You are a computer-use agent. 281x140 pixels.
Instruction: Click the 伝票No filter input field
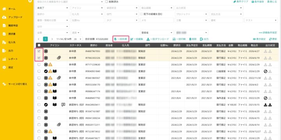coord(87,20)
